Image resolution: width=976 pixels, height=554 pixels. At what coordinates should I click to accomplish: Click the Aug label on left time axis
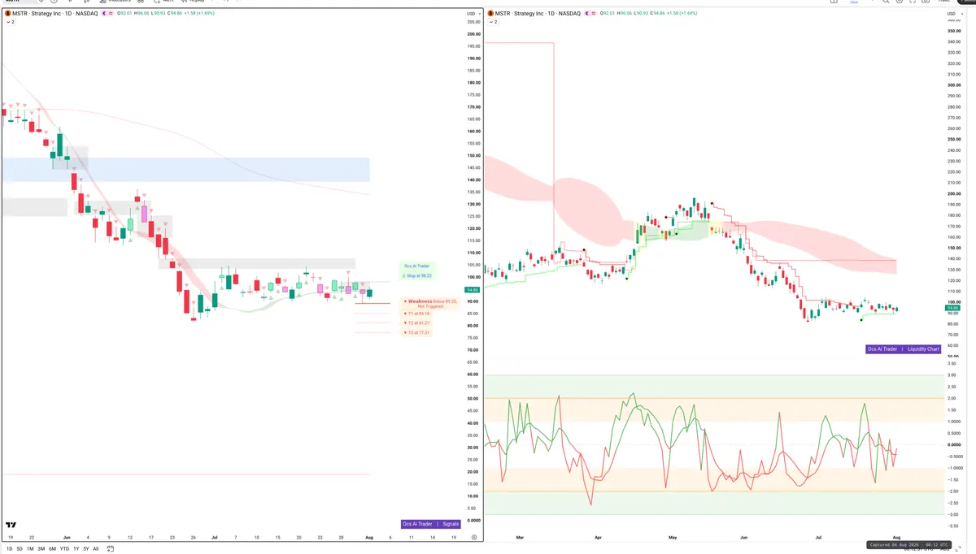pyautogui.click(x=368, y=537)
